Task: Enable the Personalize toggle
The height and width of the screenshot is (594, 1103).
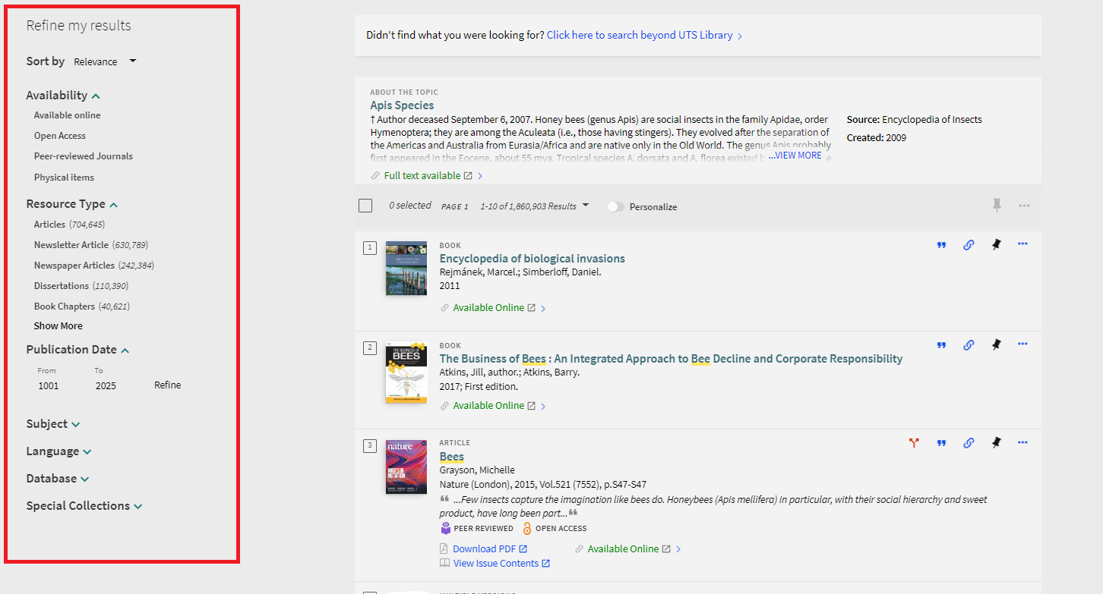Action: click(615, 206)
